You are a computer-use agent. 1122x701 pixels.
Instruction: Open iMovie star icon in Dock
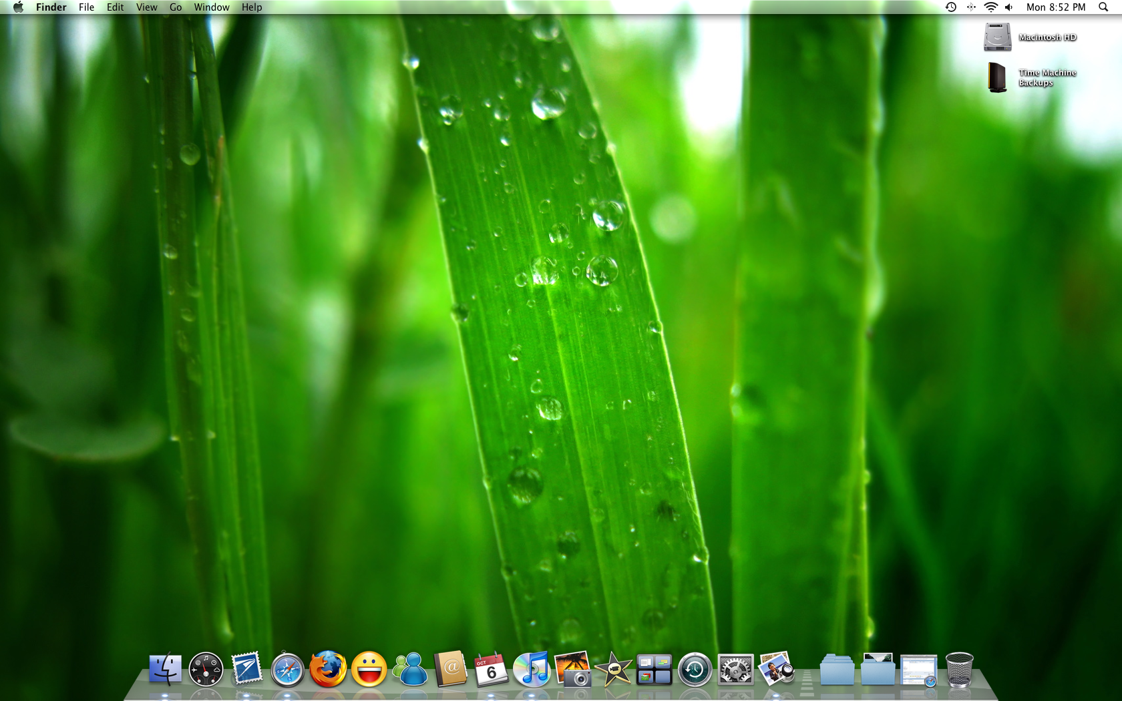coord(613,669)
